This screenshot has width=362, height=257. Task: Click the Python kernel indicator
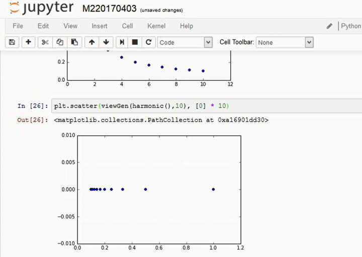[x=351, y=26]
